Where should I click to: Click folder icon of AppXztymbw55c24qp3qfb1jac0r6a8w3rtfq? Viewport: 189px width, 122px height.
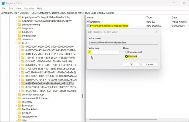tap(19, 17)
